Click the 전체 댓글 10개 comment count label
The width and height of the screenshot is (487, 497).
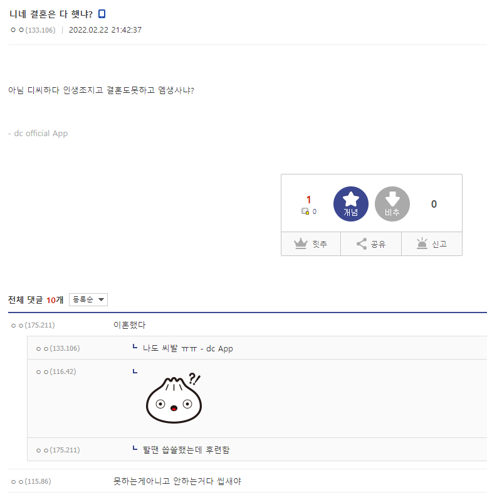(x=36, y=300)
